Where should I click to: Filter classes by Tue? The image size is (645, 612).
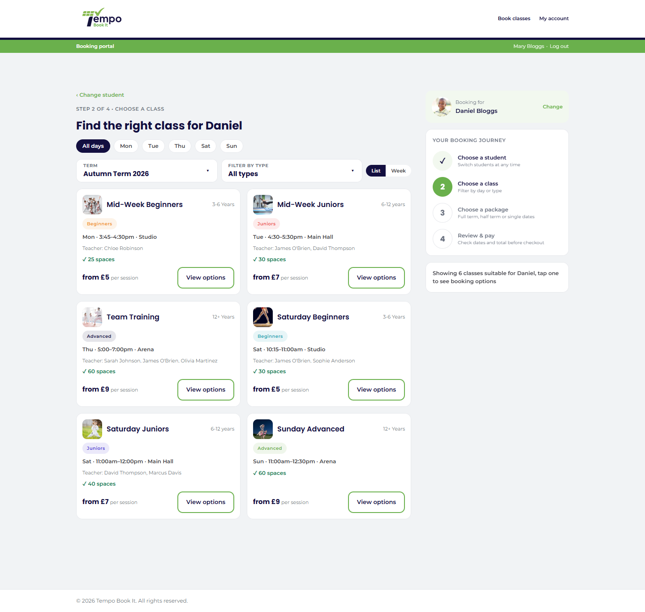pyautogui.click(x=153, y=146)
